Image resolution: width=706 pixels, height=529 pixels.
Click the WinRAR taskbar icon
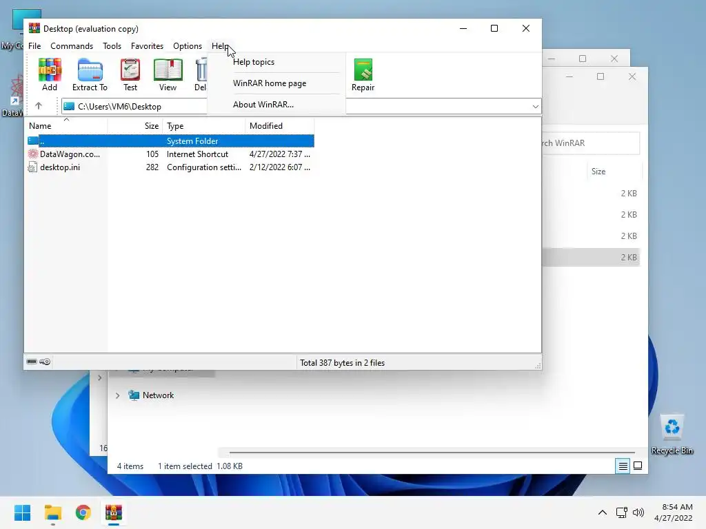(x=114, y=512)
